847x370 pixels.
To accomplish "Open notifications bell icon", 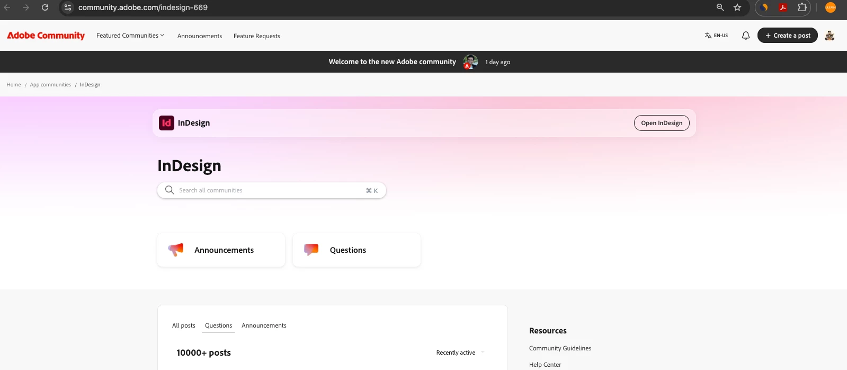I will 746,36.
